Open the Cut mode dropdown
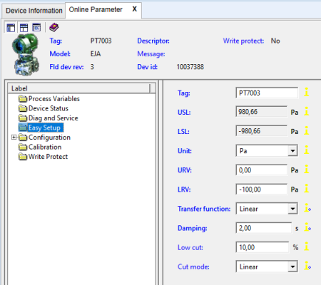 [267, 266]
